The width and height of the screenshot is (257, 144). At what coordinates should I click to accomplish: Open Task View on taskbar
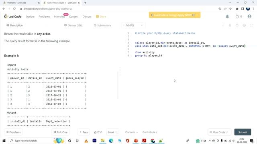(x=78, y=140)
